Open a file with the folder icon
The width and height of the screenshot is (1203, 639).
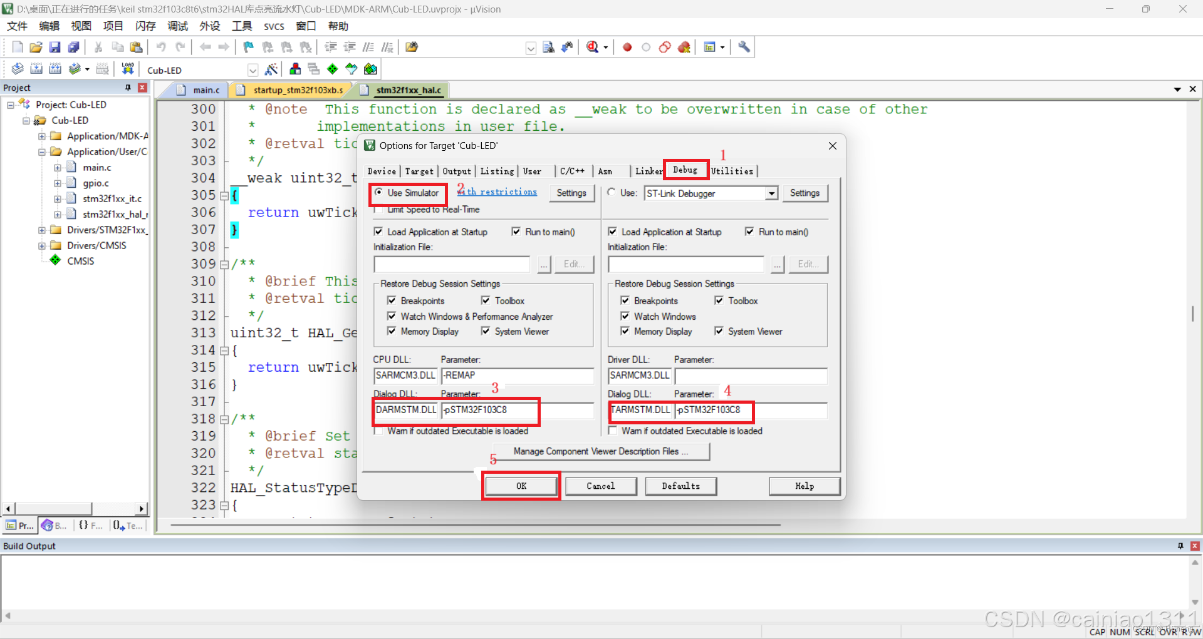pos(36,47)
